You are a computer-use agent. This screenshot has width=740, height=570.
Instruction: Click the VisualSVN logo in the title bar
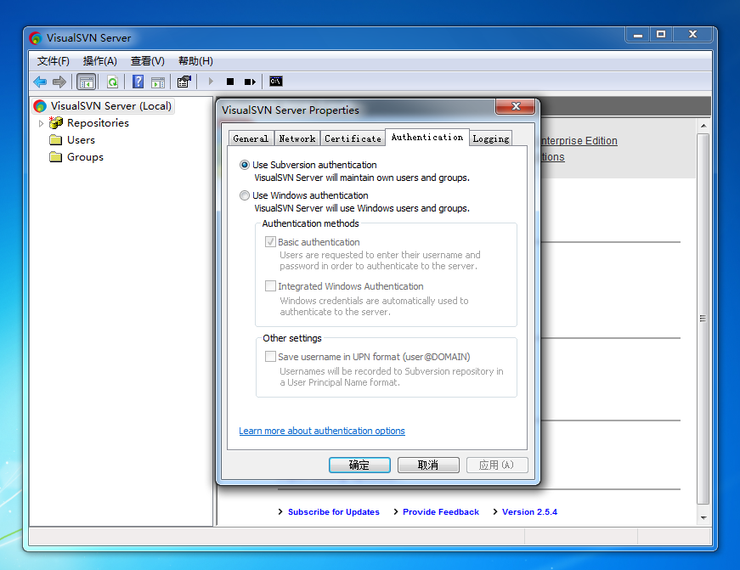point(36,37)
